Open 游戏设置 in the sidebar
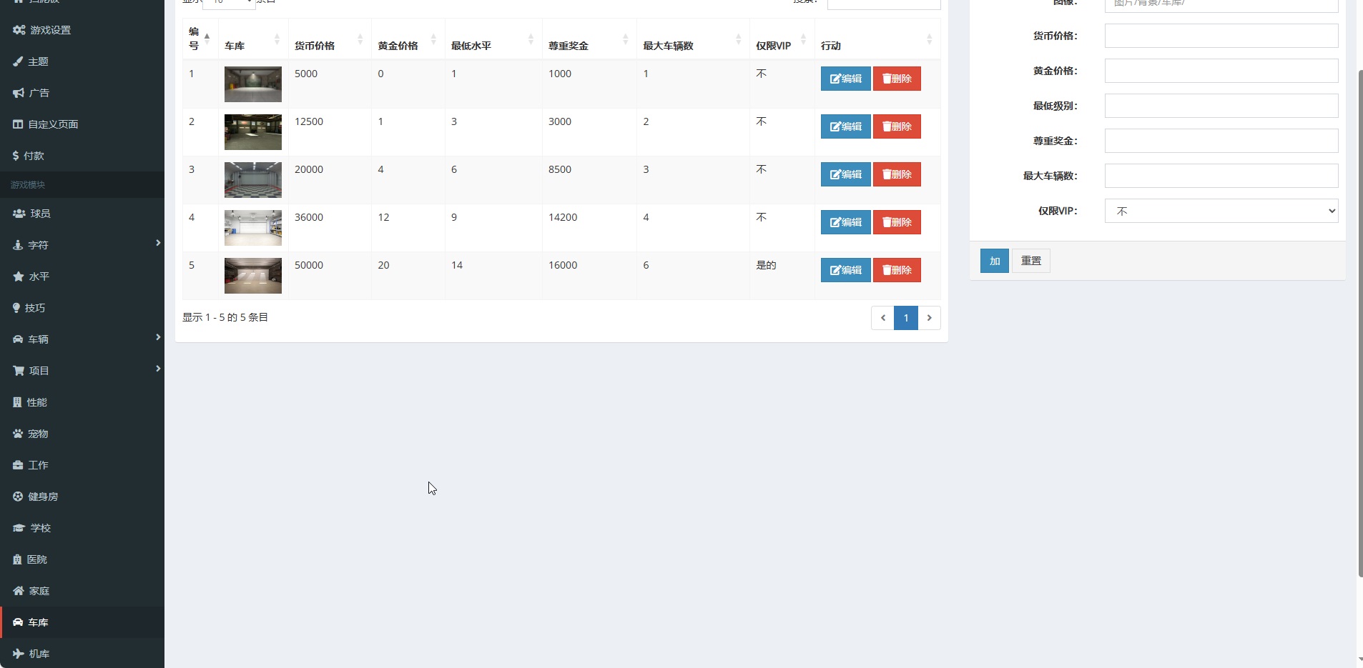 click(50, 30)
